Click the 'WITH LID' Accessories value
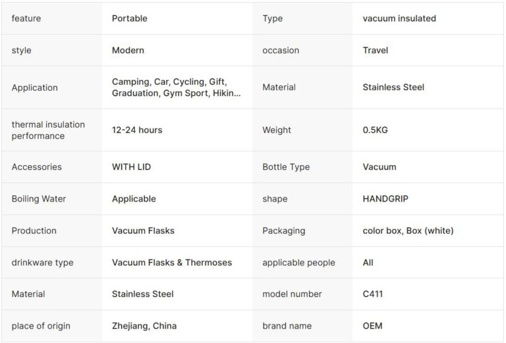The width and height of the screenshot is (506, 343). point(131,167)
